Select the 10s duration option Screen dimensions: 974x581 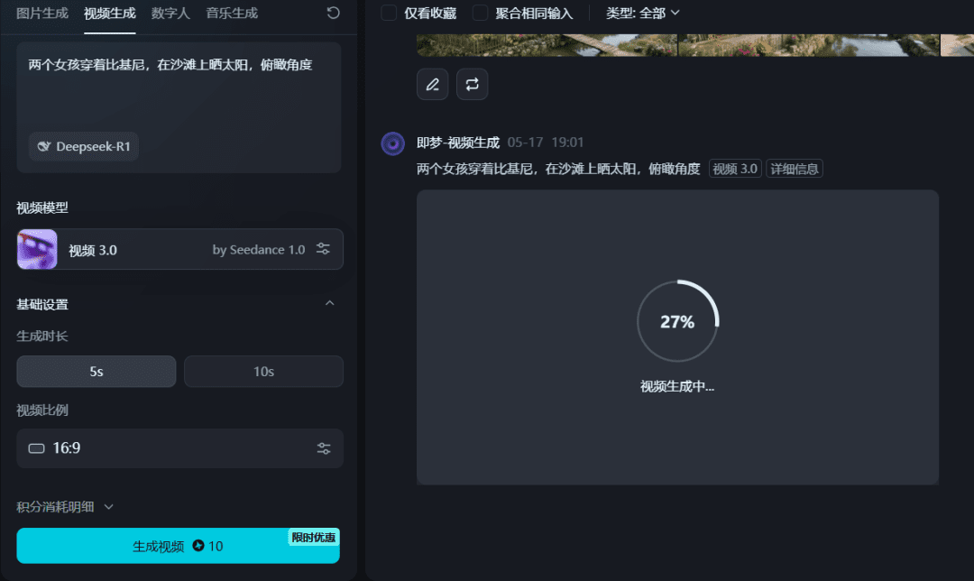(x=263, y=372)
